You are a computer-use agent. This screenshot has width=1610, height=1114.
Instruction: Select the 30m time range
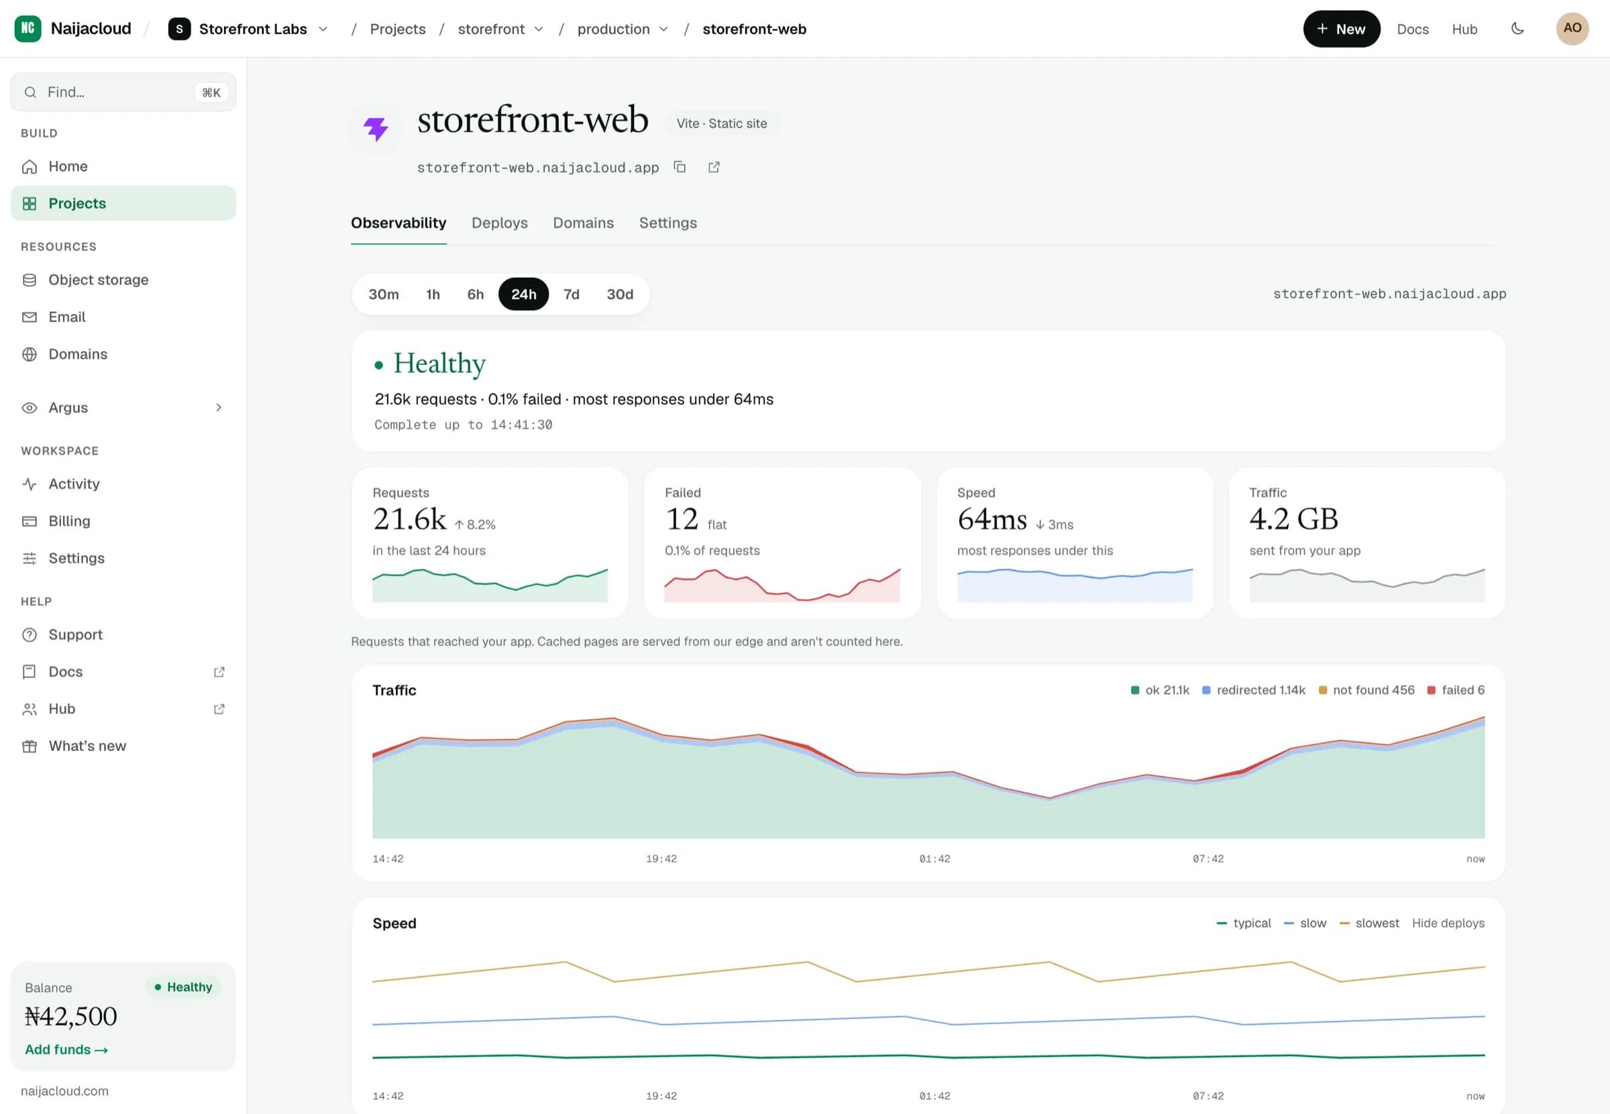(383, 294)
